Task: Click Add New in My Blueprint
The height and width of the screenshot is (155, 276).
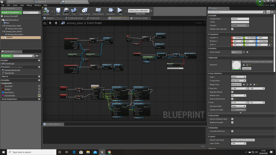Action: coord(7,56)
